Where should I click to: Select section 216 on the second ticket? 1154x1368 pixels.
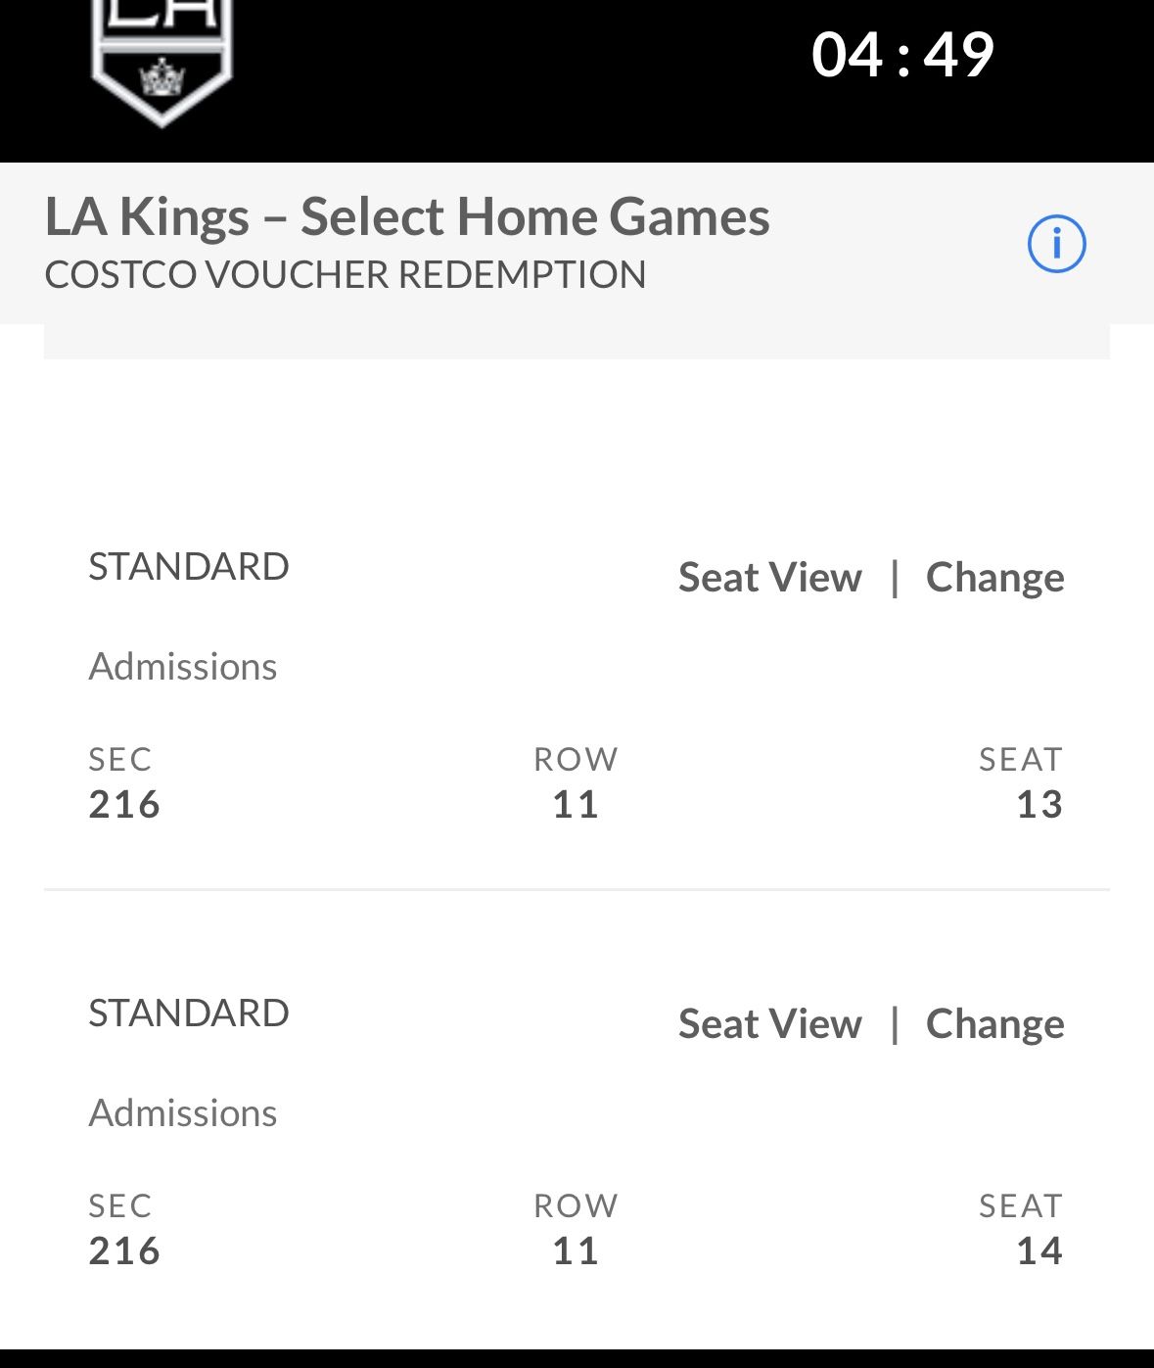(124, 1250)
